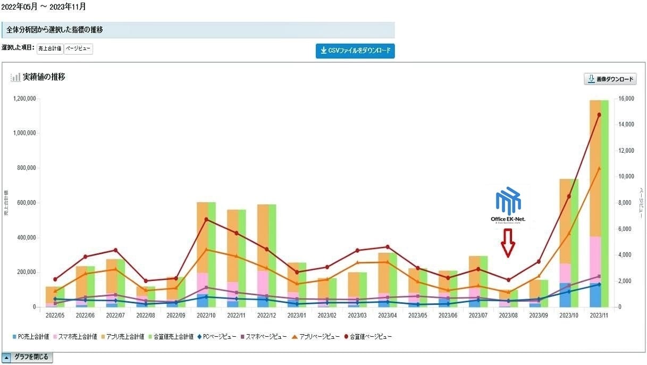Click the x-axis label 2023/01
Image resolution: width=647 pixels, height=365 pixels.
(x=297, y=316)
